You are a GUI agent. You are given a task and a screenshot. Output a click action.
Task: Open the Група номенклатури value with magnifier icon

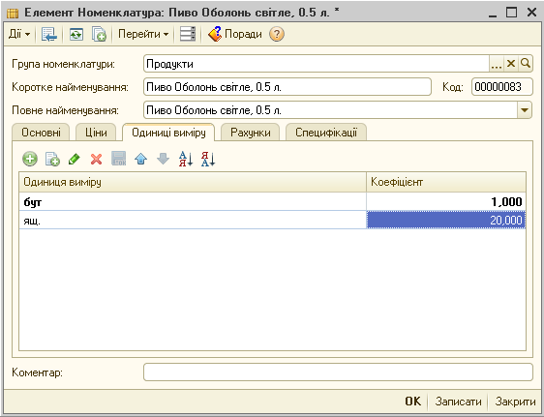[526, 64]
